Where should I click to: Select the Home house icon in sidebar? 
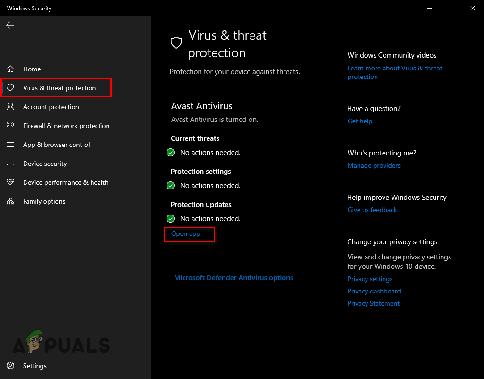coord(10,69)
